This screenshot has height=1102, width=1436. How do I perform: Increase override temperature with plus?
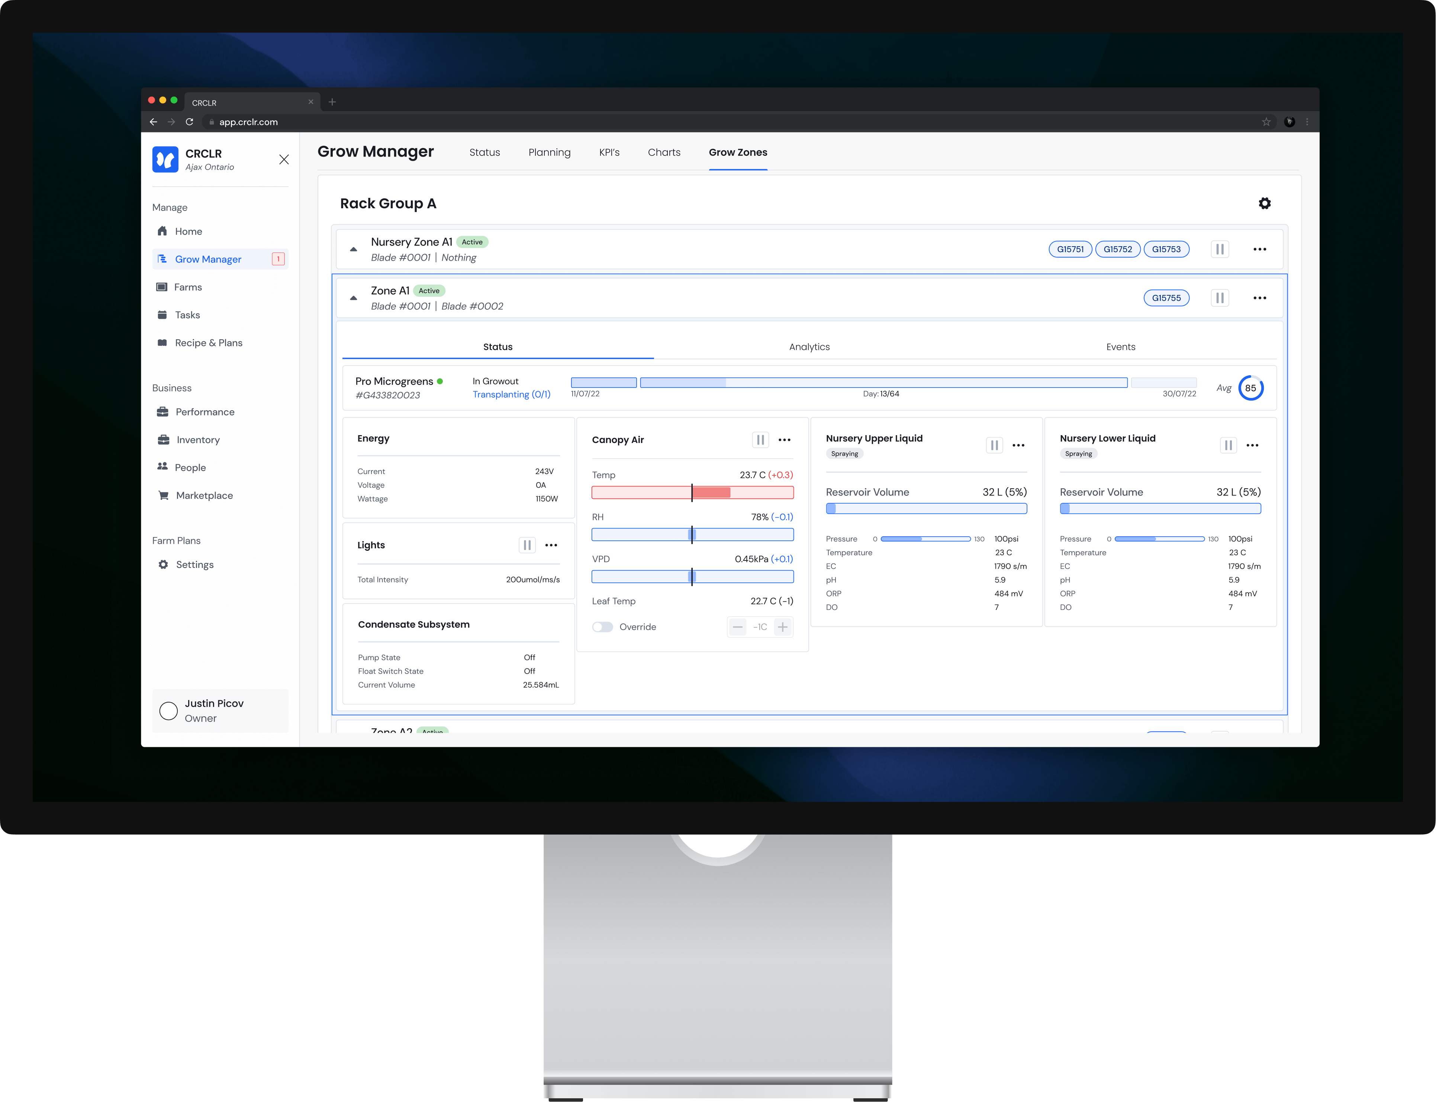click(x=782, y=627)
